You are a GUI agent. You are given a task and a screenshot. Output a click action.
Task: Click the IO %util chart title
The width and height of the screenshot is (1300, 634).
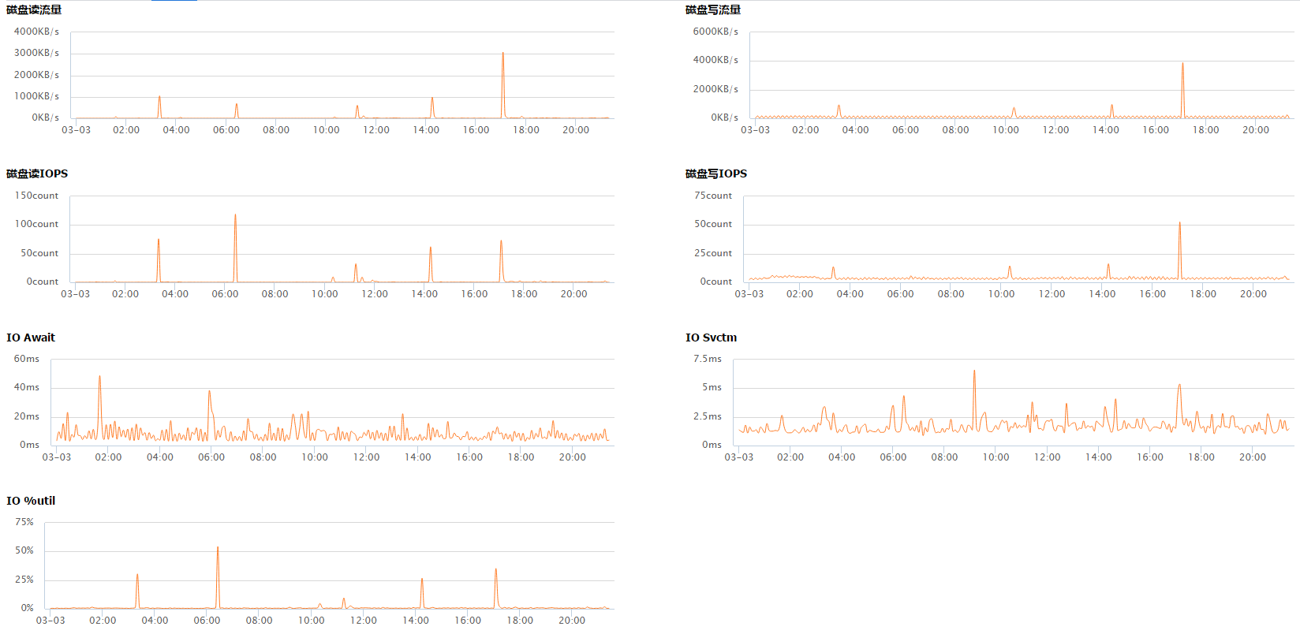pyautogui.click(x=31, y=501)
